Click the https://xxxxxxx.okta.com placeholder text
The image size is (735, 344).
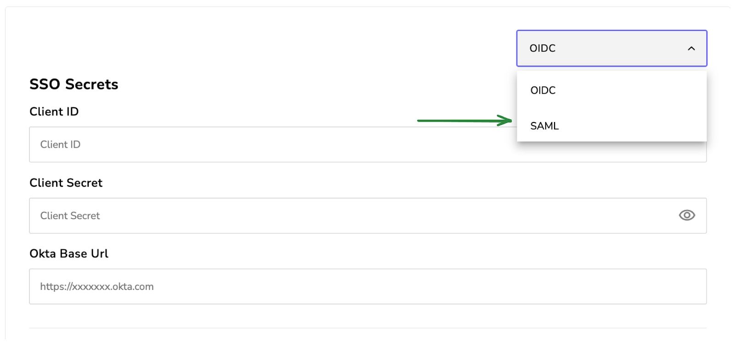pos(97,287)
